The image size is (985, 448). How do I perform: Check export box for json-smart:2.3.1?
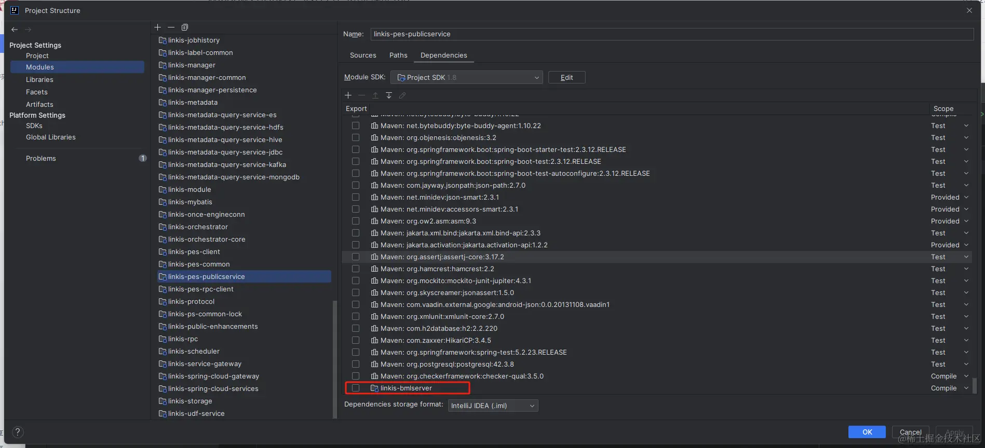pos(356,198)
